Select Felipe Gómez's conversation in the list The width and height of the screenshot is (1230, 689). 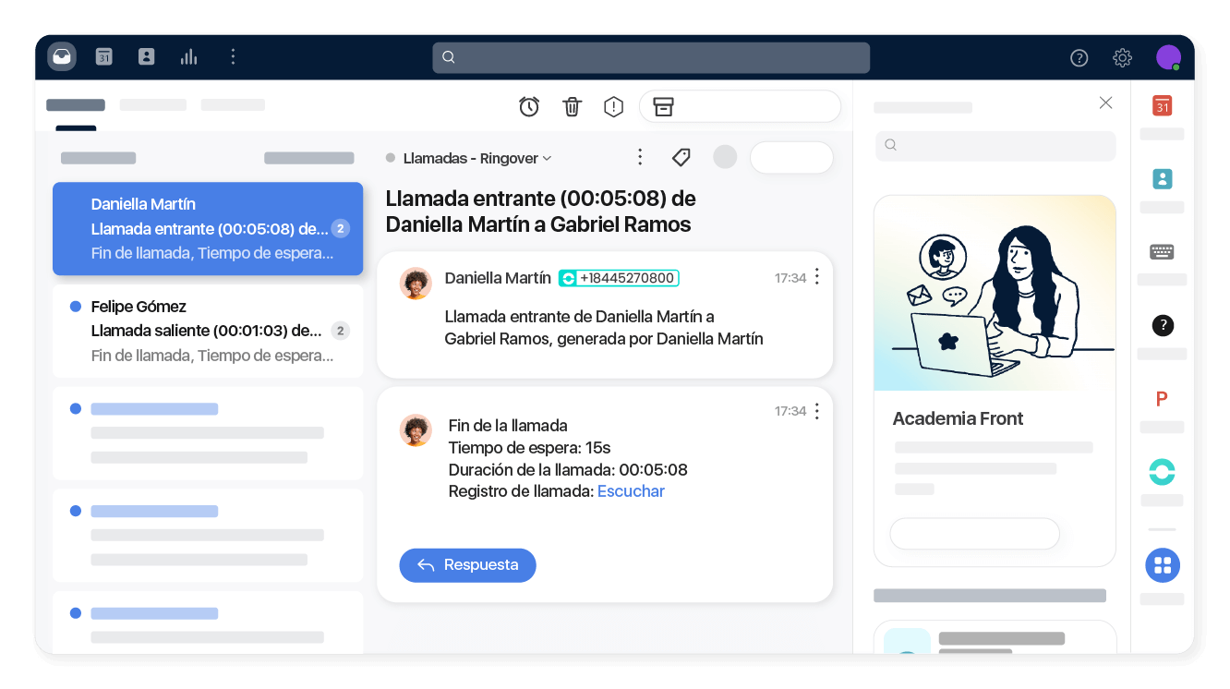tap(208, 330)
